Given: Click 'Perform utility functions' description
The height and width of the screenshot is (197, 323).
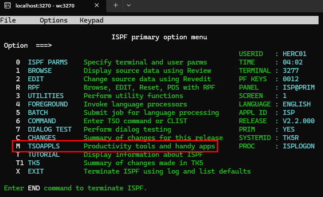Looking at the screenshot, I should 133,96.
